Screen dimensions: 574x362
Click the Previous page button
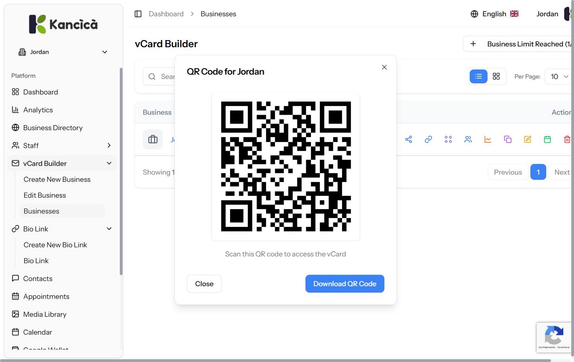[508, 172]
